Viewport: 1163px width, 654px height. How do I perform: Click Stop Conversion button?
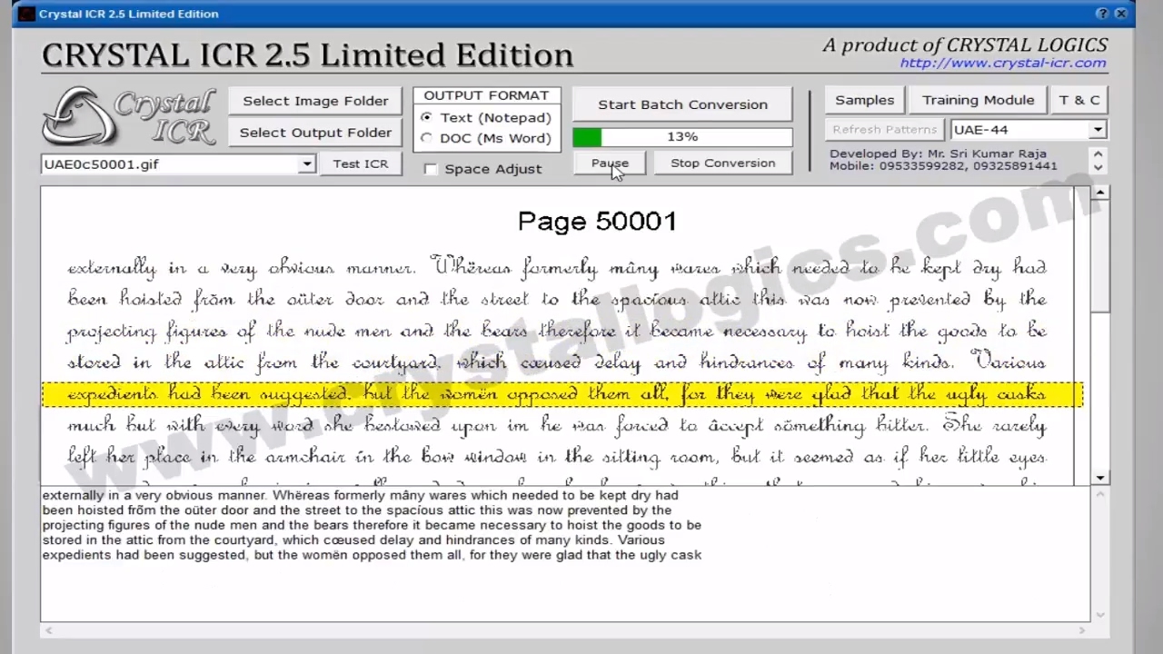coord(722,163)
